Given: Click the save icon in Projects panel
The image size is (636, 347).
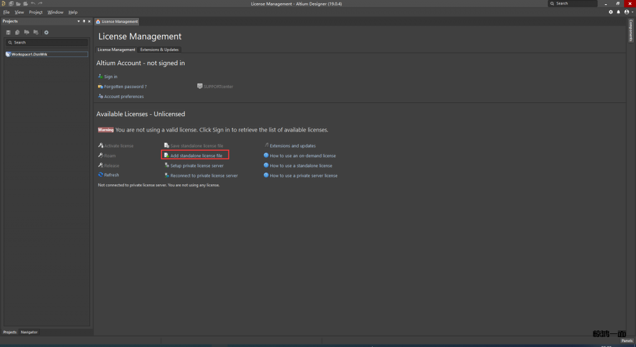Looking at the screenshot, I should click(x=8, y=32).
